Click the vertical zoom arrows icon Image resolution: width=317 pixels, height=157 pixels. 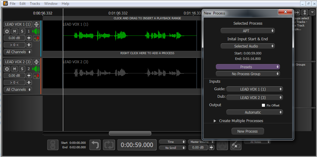coord(305,12)
